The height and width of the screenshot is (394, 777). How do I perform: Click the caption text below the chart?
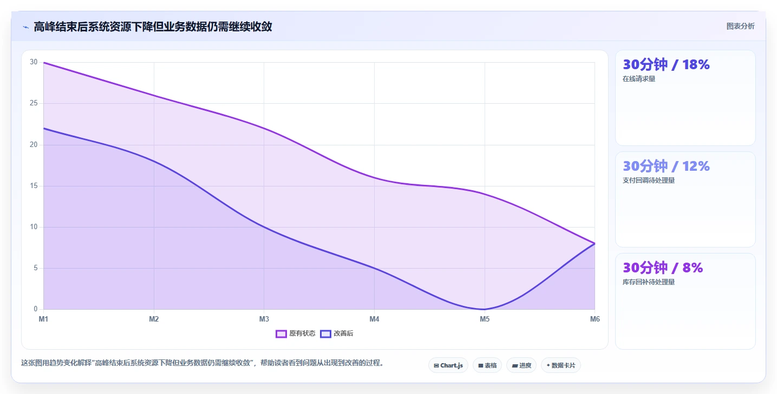pyautogui.click(x=203, y=363)
